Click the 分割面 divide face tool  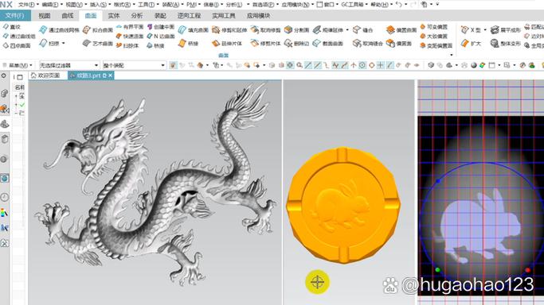coord(296,30)
